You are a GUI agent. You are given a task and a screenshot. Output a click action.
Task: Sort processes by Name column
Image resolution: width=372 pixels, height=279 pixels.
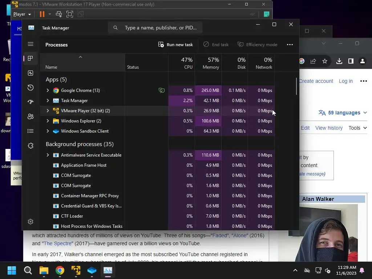tap(82, 63)
